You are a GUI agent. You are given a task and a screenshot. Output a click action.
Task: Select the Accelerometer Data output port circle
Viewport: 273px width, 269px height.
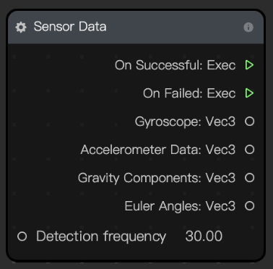pos(250,150)
